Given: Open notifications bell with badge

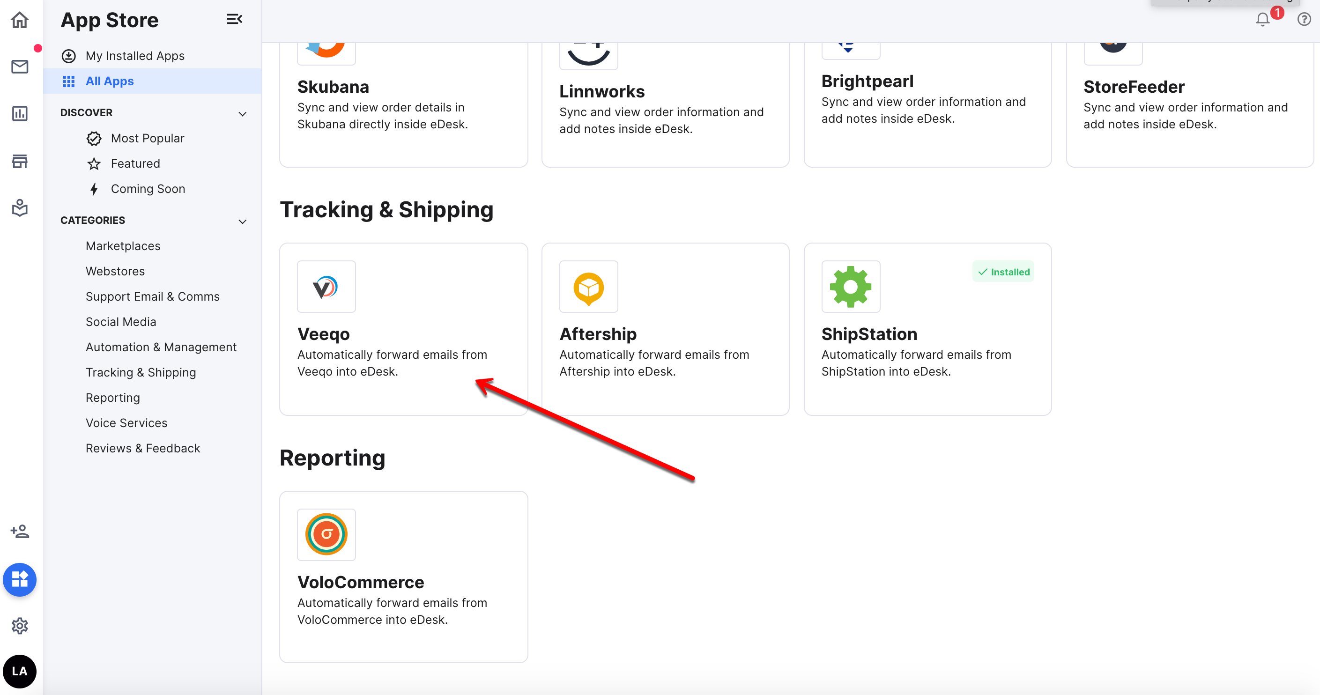Looking at the screenshot, I should (x=1261, y=20).
